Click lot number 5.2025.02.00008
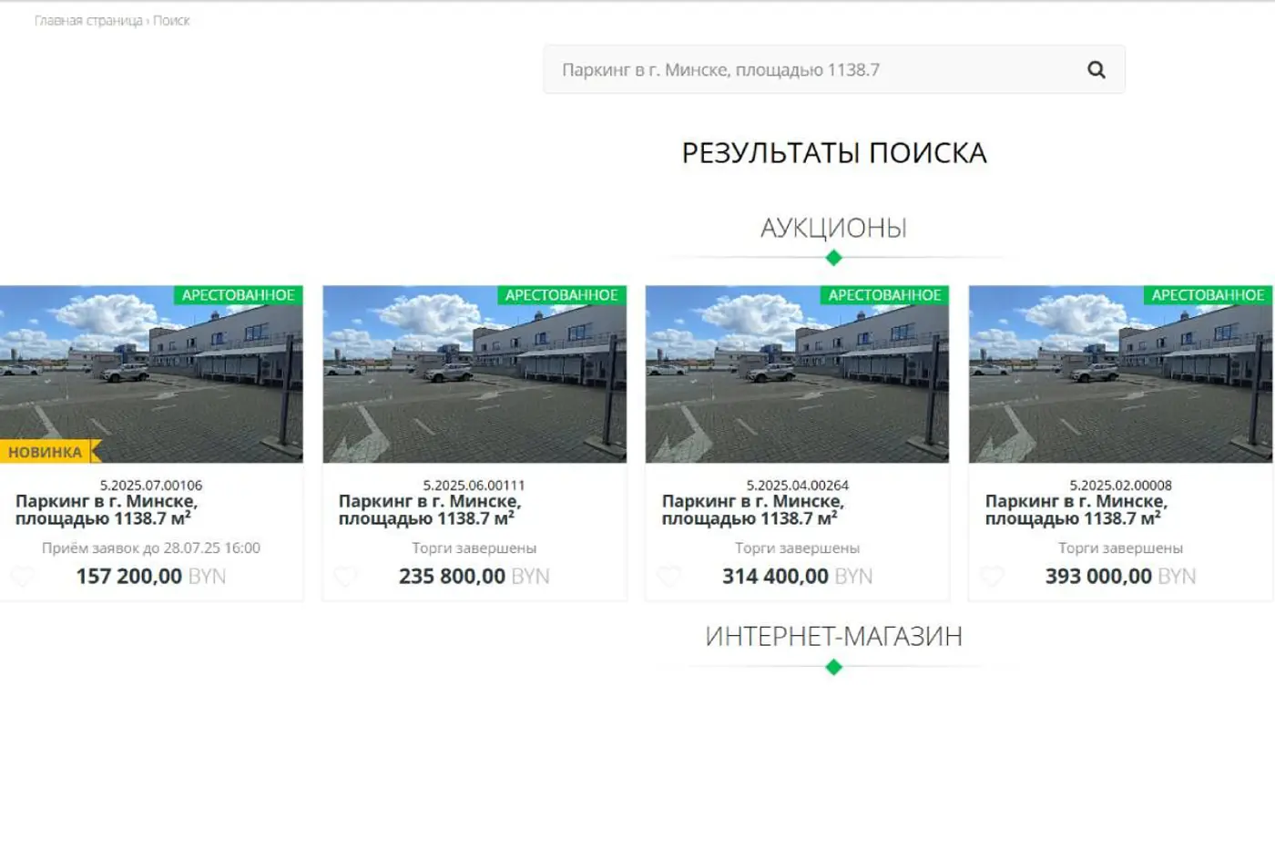The image size is (1275, 850). pyautogui.click(x=1120, y=486)
